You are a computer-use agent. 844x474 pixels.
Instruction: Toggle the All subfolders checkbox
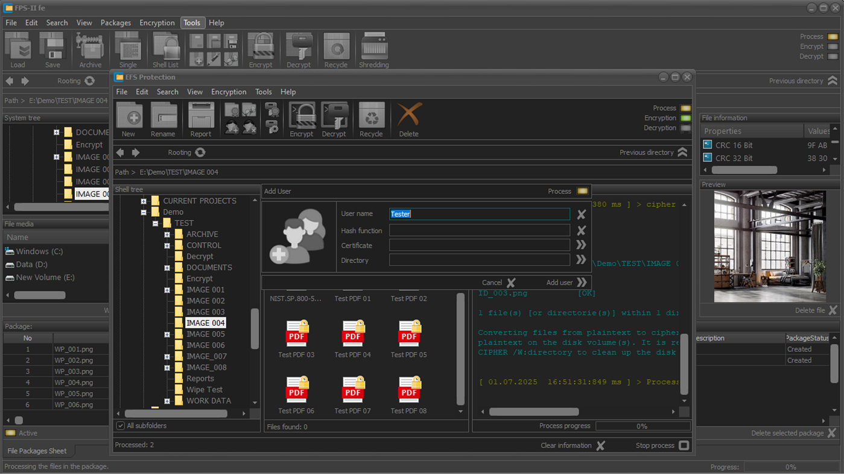click(121, 426)
